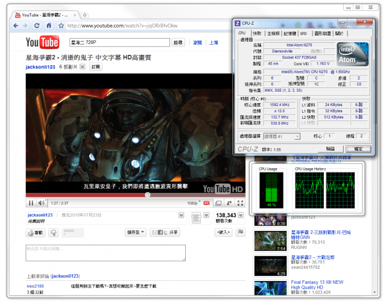This screenshot has height=302, width=386.
Task: Click the thumbs-down dislike button
Action: pyautogui.click(x=54, y=233)
